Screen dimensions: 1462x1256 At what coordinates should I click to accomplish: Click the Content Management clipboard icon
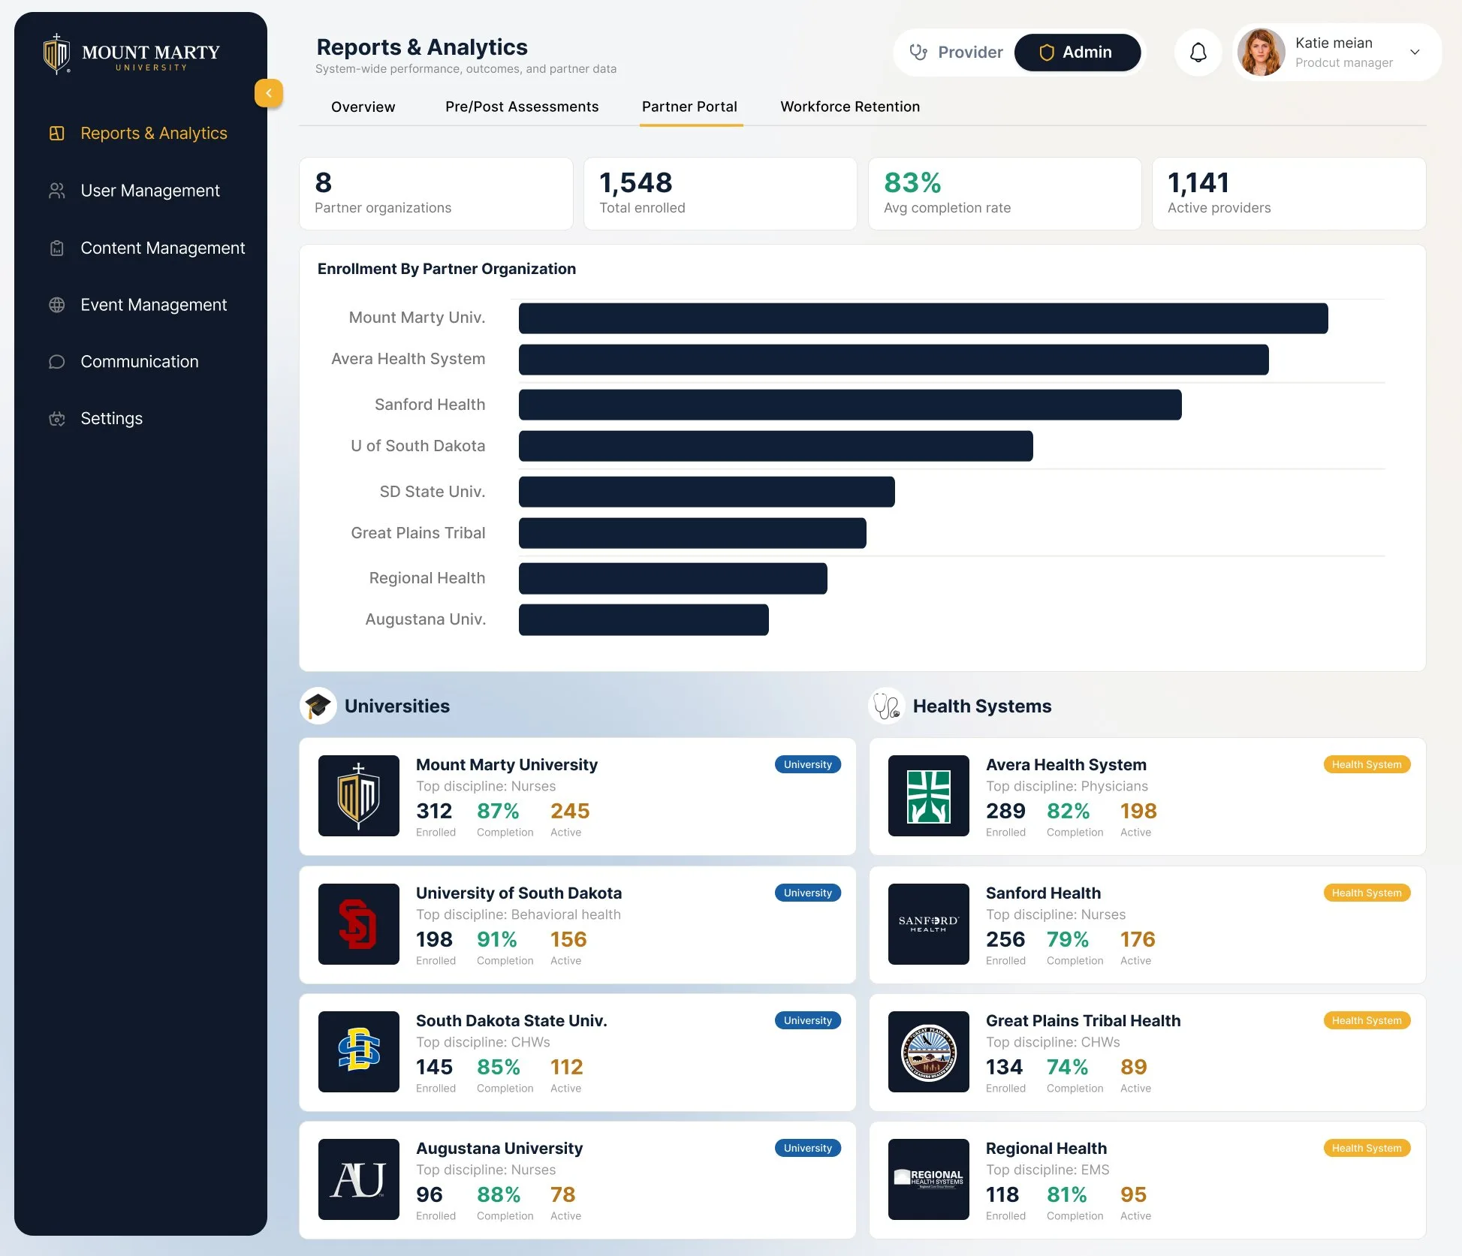coord(56,248)
